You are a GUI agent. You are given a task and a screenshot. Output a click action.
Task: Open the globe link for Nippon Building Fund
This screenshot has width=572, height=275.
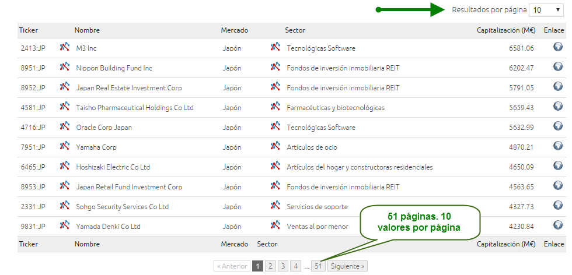pyautogui.click(x=558, y=66)
